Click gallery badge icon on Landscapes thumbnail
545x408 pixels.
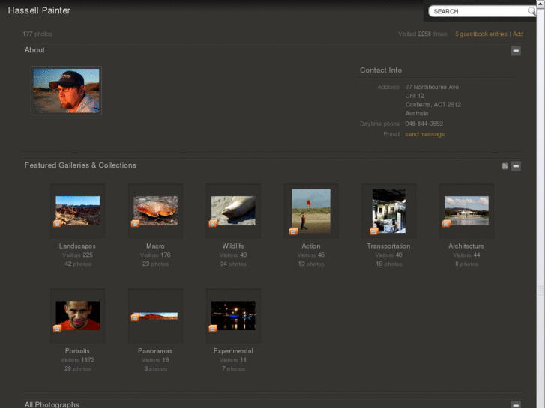(x=58, y=224)
